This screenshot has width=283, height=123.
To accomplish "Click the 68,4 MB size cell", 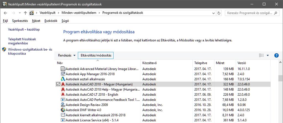I will (228, 105).
